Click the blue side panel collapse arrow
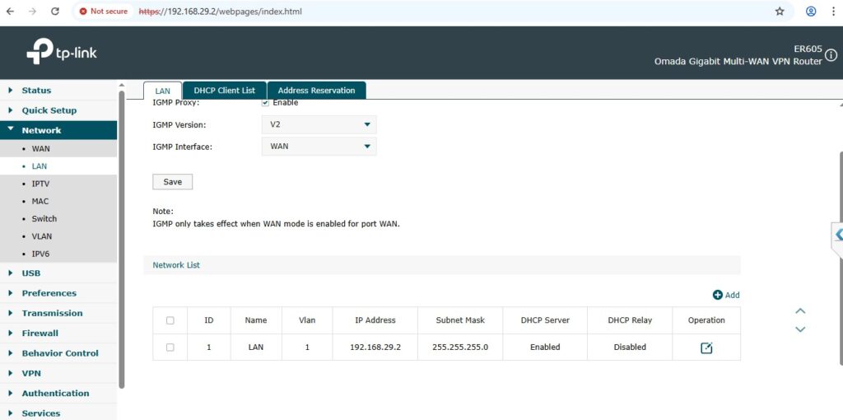 coord(837,235)
